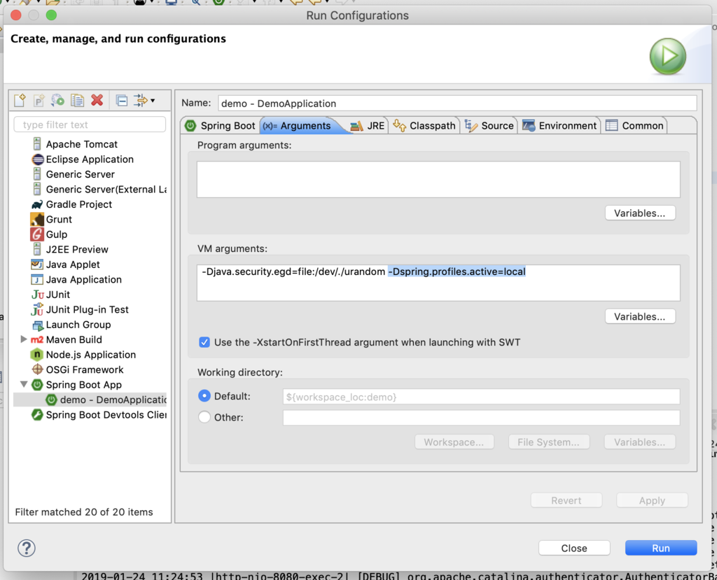717x580 pixels.
Task: Click Variables button under Program arguments
Action: (640, 213)
